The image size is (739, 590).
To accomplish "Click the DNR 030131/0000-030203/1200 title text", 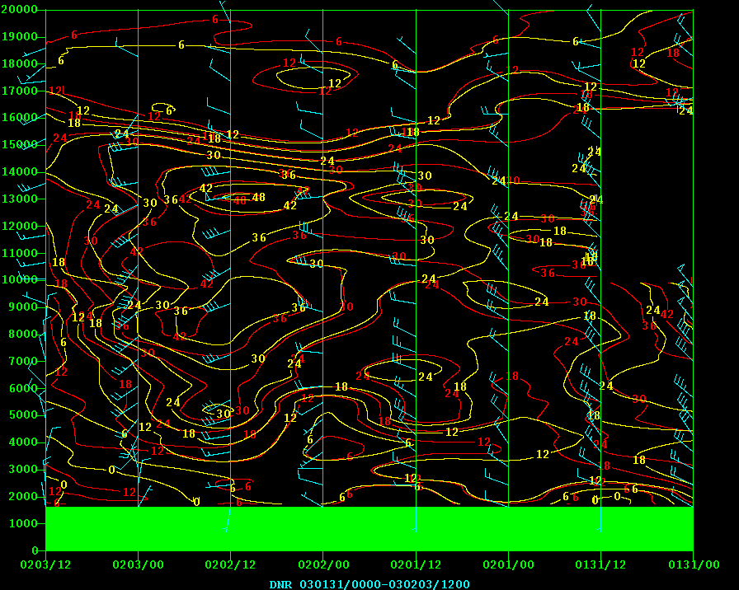I will point(369,583).
